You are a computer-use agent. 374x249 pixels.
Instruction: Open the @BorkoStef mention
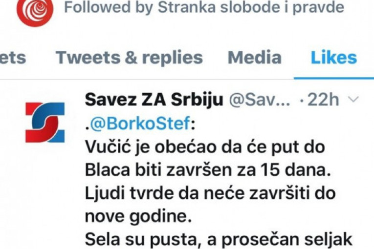140,123
